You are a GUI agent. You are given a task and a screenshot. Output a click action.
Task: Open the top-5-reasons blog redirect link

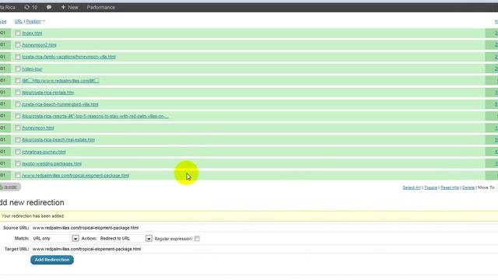(x=95, y=116)
